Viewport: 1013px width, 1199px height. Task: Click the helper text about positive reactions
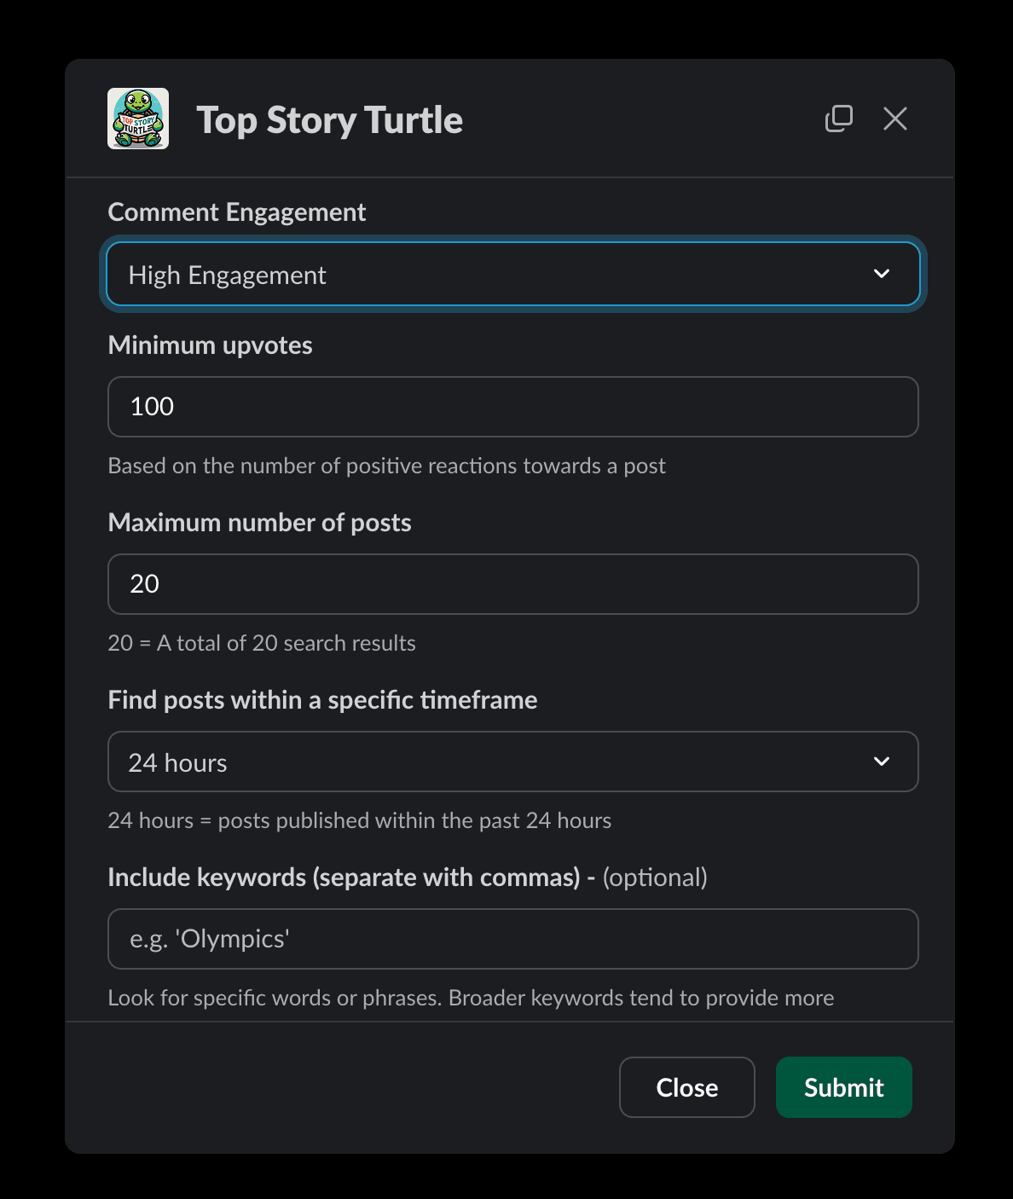click(x=386, y=466)
